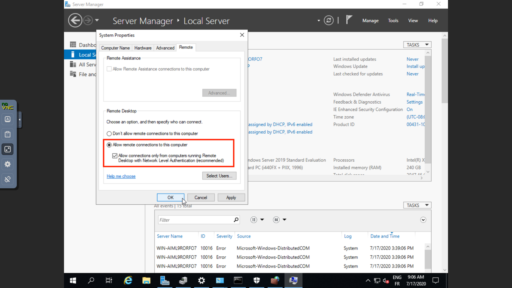Switch to the Computer Name tab
The width and height of the screenshot is (512, 288).
click(x=115, y=48)
